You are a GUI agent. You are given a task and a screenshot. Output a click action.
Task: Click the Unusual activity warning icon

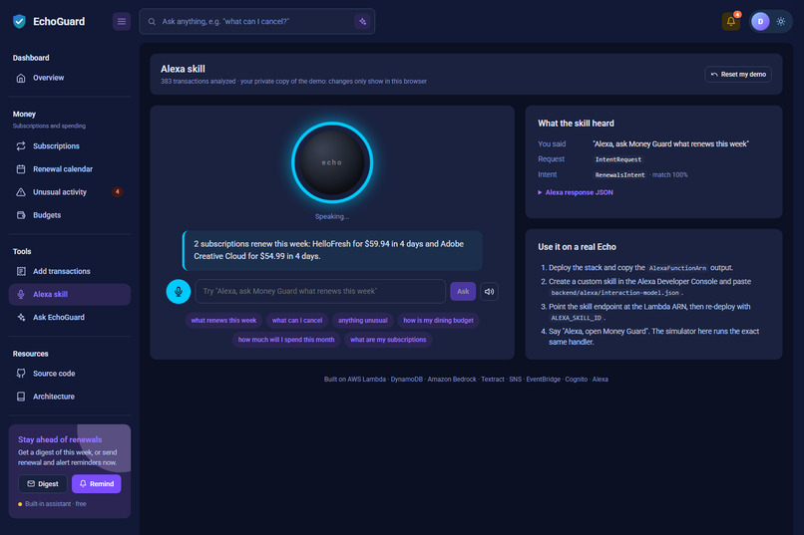21,192
